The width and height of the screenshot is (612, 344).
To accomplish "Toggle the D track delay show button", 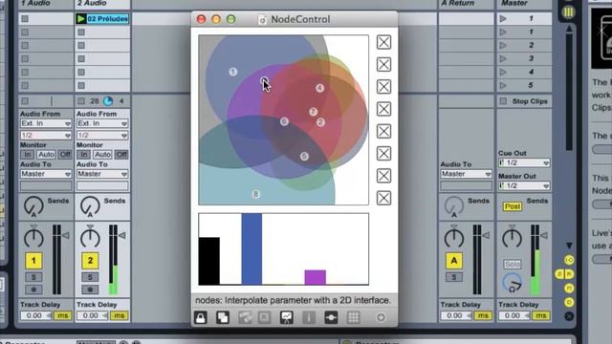I will pos(569,302).
